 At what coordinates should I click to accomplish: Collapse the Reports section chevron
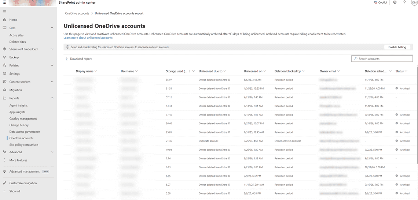52,98
